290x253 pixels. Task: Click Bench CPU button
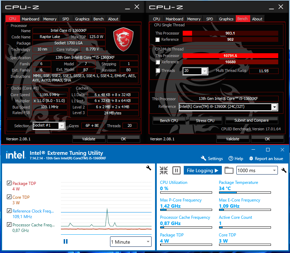[x=169, y=121]
